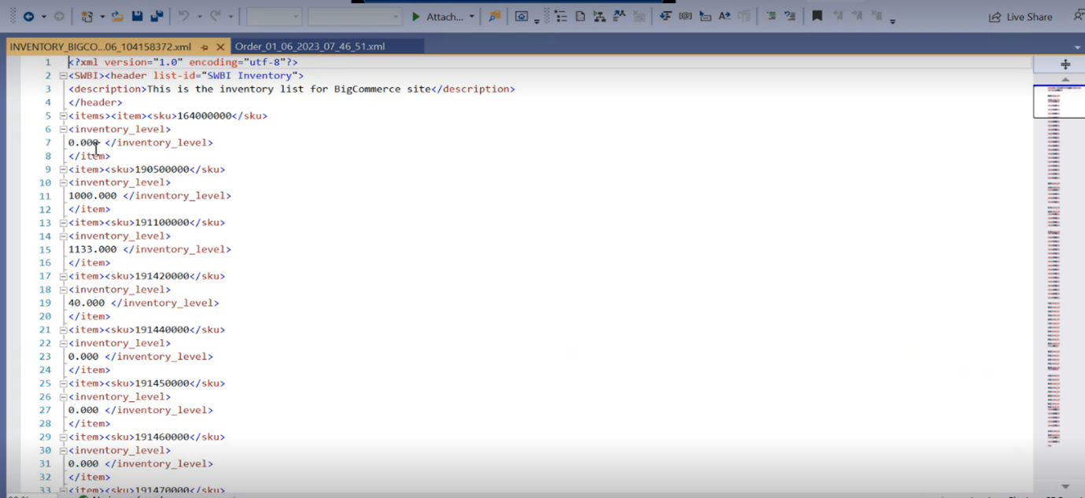Collapse the item 191440000 node on line 21
1085x498 pixels.
point(63,330)
